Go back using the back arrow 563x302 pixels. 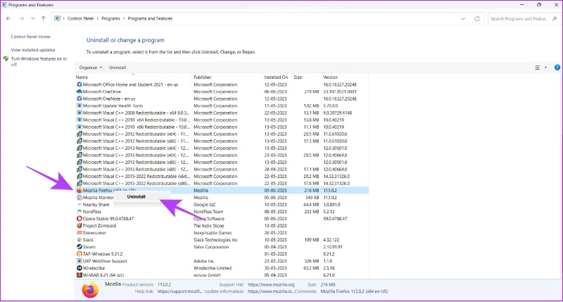(x=8, y=18)
